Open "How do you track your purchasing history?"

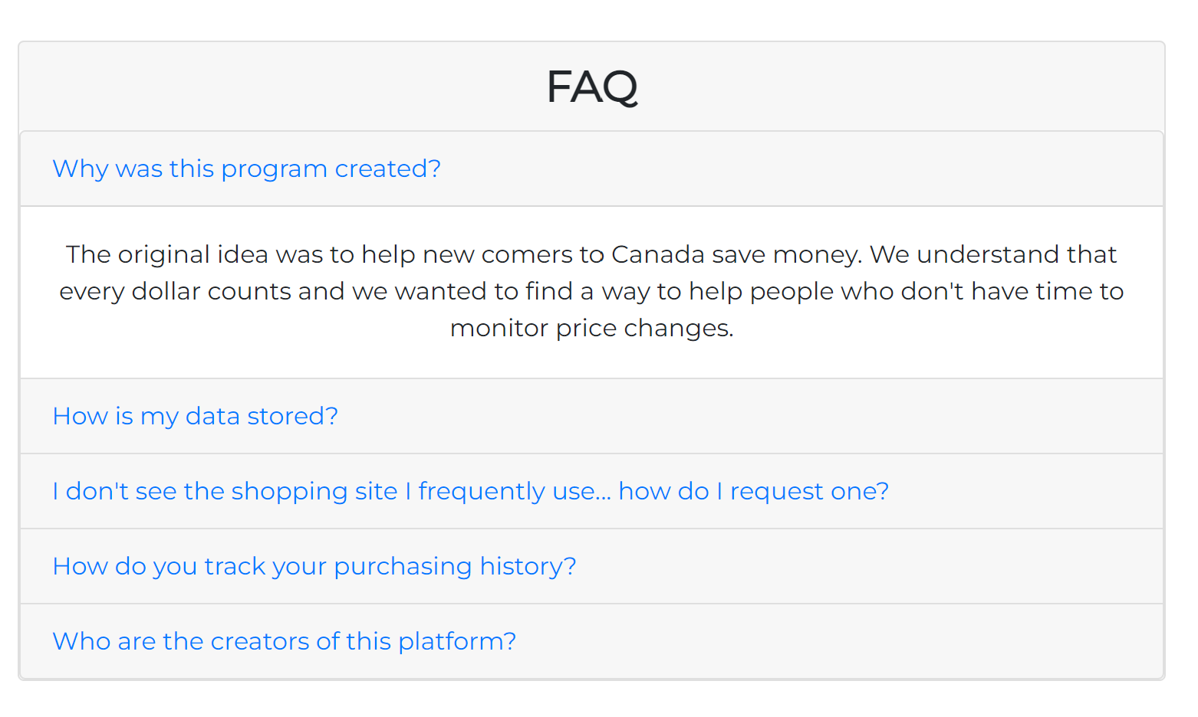[x=314, y=566]
